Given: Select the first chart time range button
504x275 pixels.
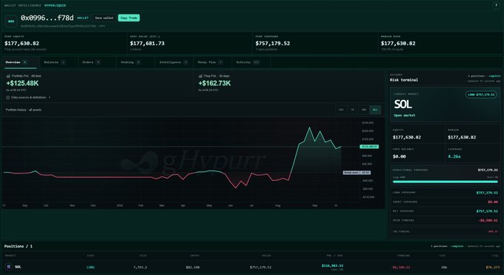Looking at the screenshot, I should [x=341, y=110].
